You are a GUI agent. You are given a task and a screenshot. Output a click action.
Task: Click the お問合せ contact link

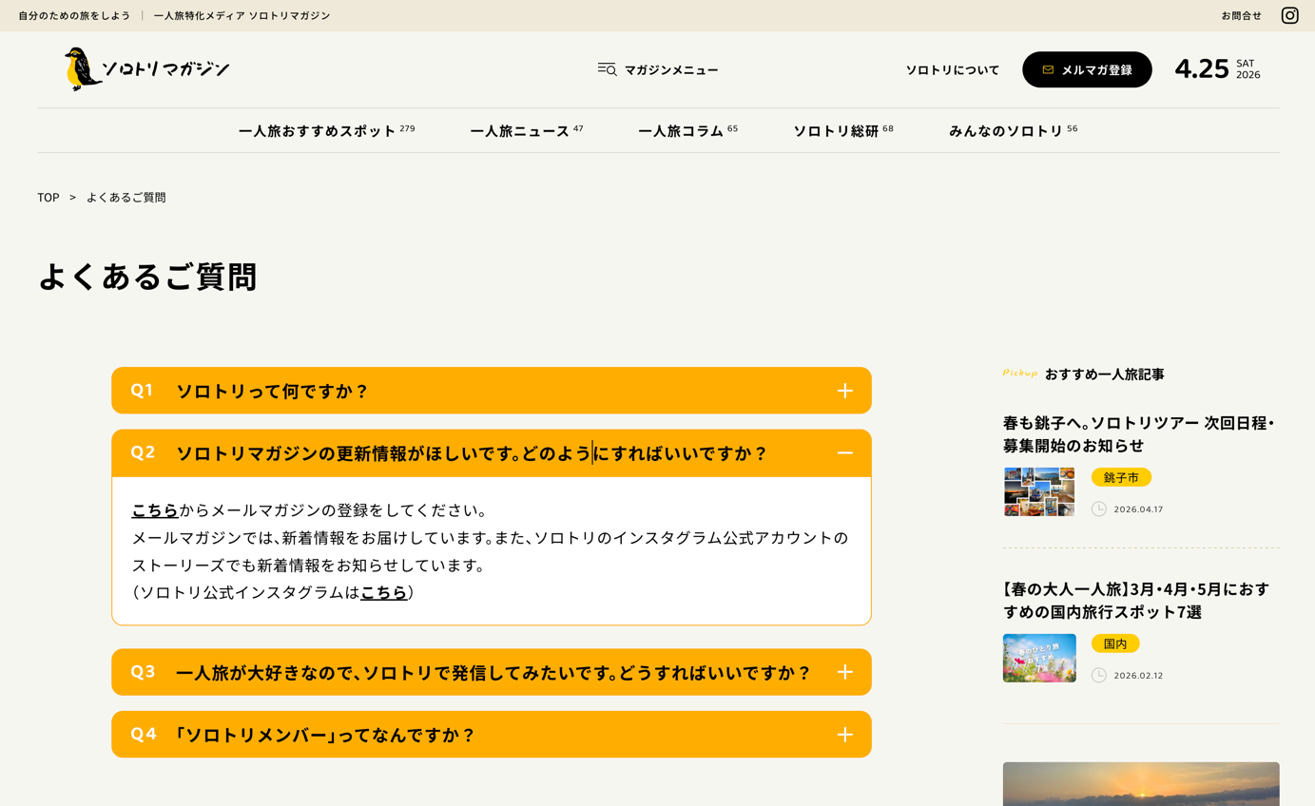[1241, 16]
